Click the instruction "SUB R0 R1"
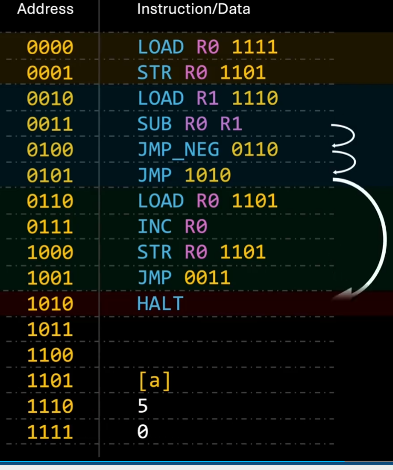This screenshot has width=393, height=470. click(190, 124)
